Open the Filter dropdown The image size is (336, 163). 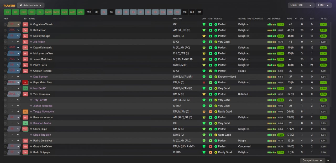pos(324,5)
